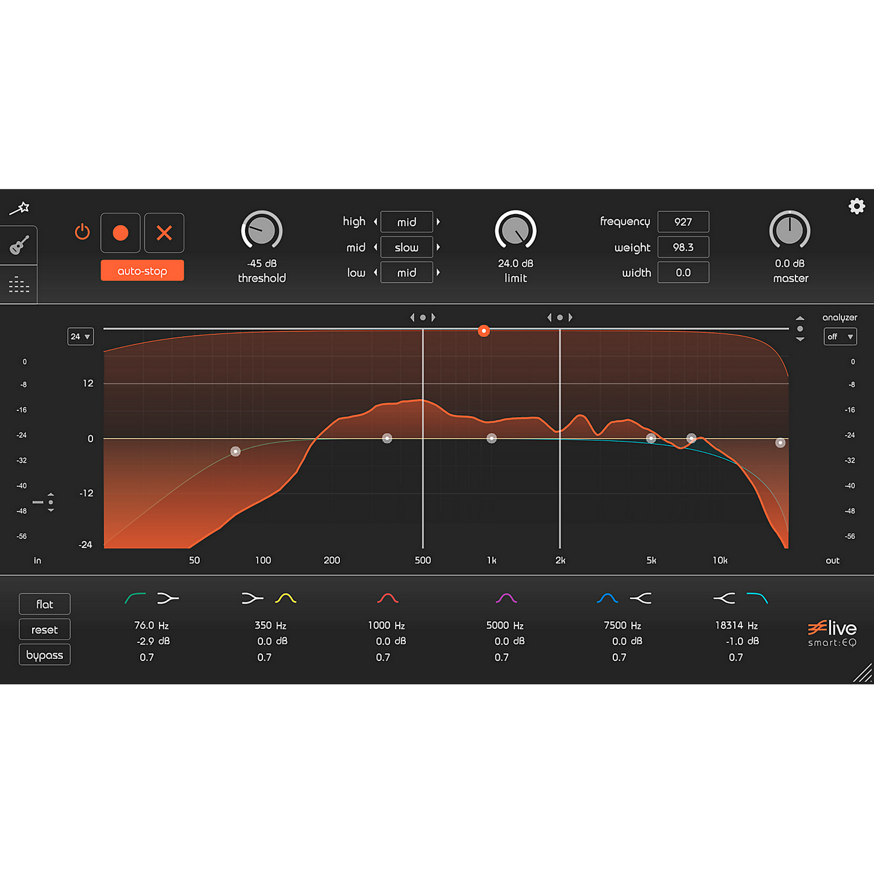Screen dimensions: 874x874
Task: Expand the slow mid profile dropdown
Action: point(406,247)
